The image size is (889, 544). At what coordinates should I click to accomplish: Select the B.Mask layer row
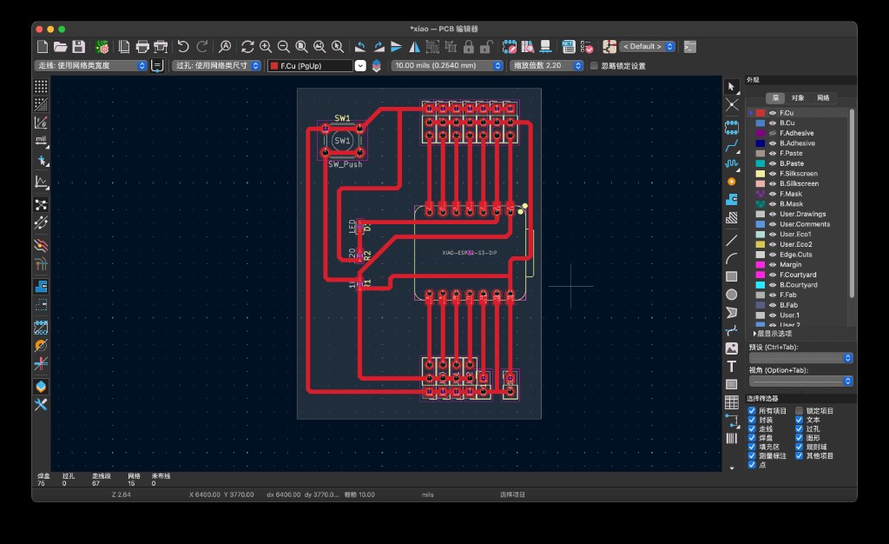click(799, 203)
